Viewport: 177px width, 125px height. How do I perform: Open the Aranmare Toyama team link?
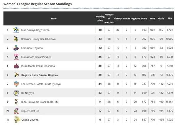click(32, 48)
